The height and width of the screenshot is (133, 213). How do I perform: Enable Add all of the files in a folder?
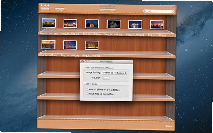pos(87,89)
